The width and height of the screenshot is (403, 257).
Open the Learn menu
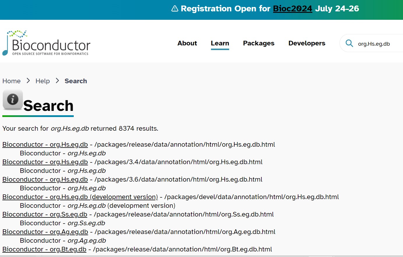point(220,43)
